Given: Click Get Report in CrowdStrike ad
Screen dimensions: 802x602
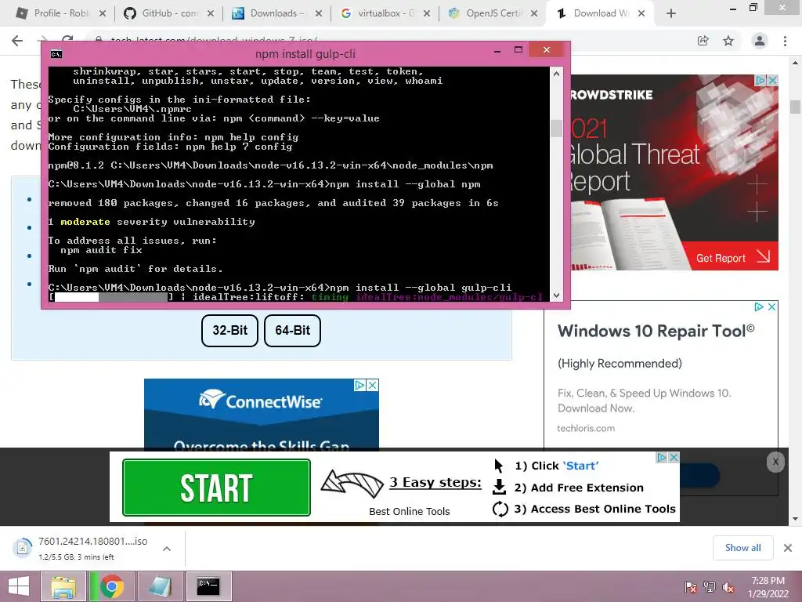Looking at the screenshot, I should [732, 257].
